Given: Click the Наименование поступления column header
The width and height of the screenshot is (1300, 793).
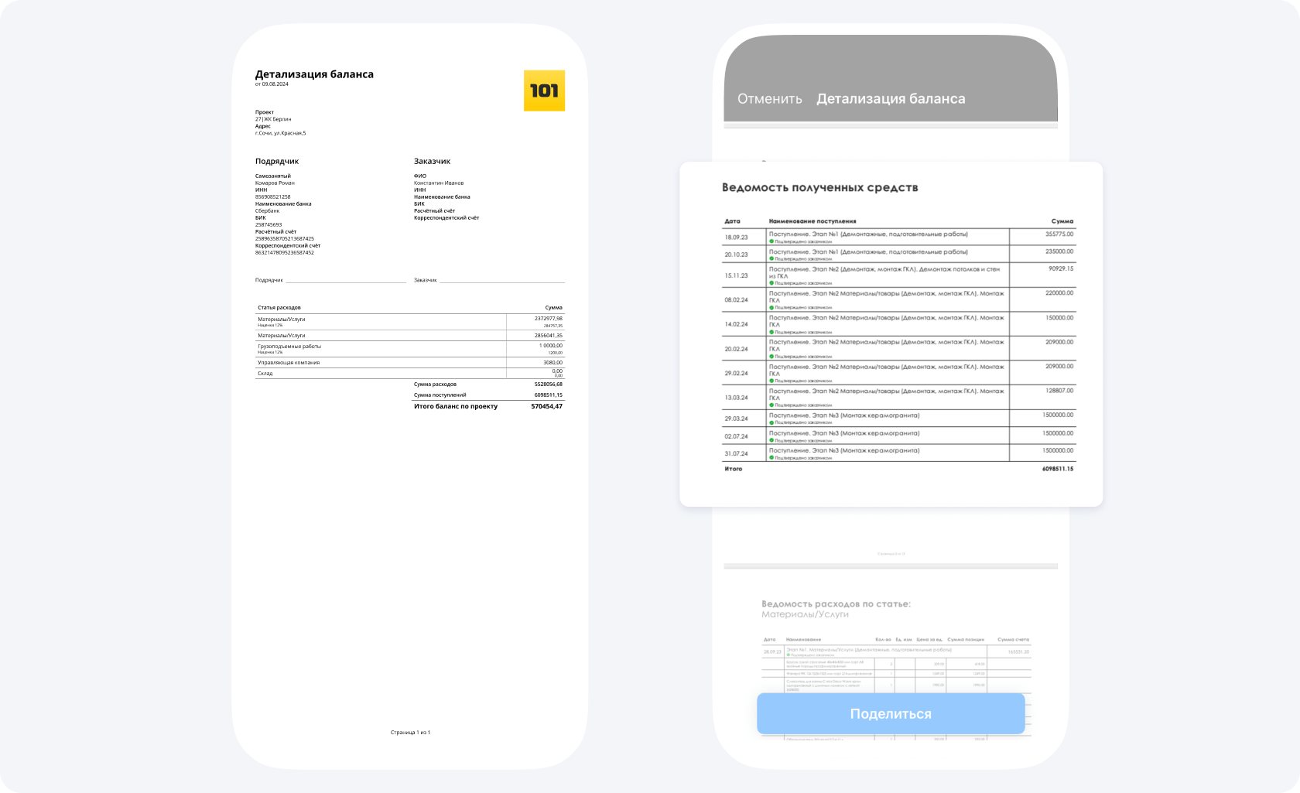Looking at the screenshot, I should tap(812, 221).
